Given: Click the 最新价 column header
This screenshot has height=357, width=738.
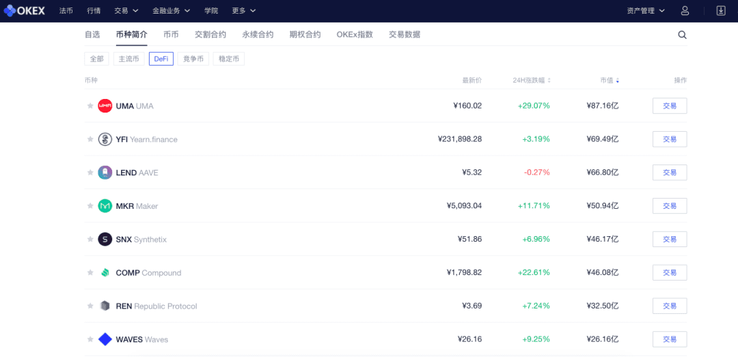Looking at the screenshot, I should click(472, 81).
